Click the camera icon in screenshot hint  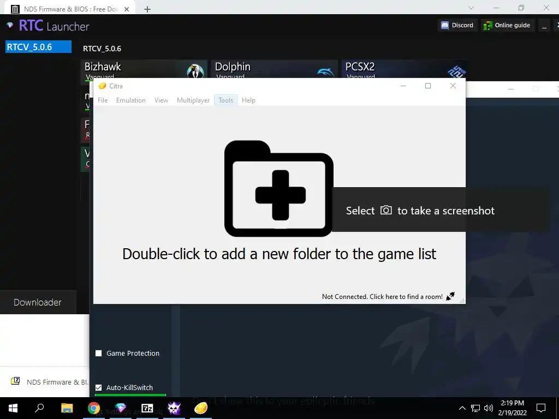386,210
